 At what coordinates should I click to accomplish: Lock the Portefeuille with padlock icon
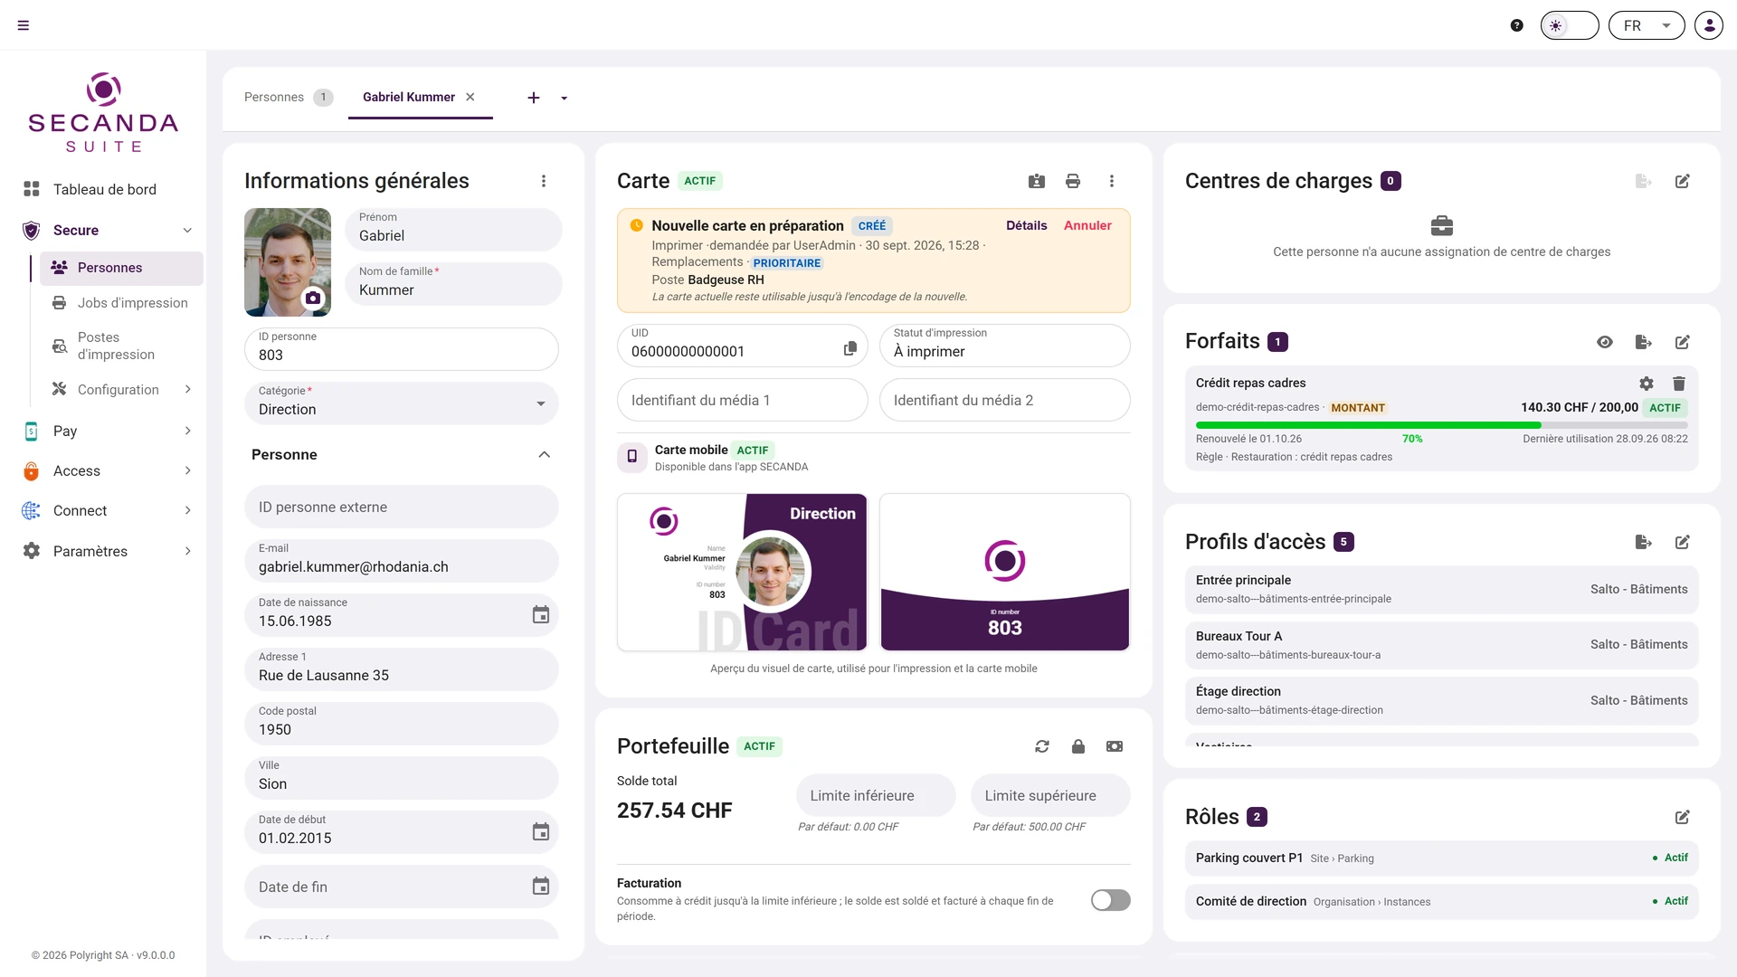(x=1078, y=746)
